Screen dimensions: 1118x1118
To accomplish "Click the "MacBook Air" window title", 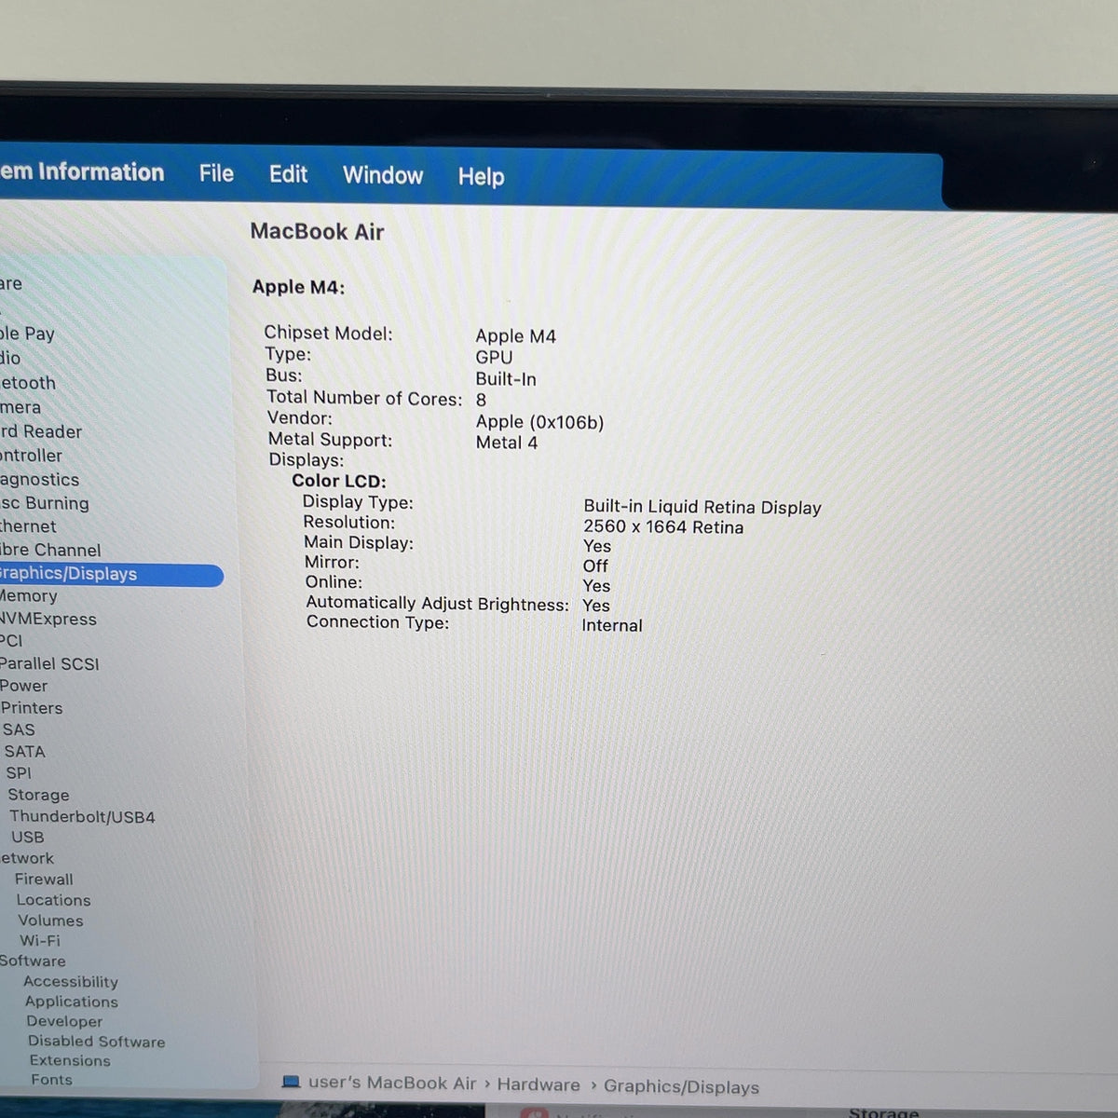I will [317, 231].
